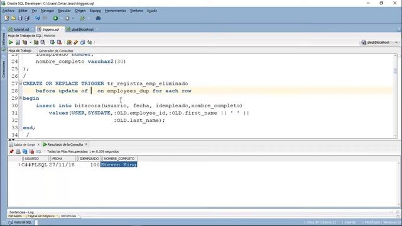
Task: Open the Ver menu
Action: click(34, 11)
